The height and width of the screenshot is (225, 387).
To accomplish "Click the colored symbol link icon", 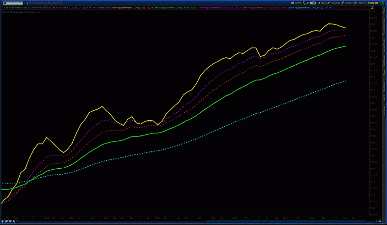I will click(x=27, y=3).
